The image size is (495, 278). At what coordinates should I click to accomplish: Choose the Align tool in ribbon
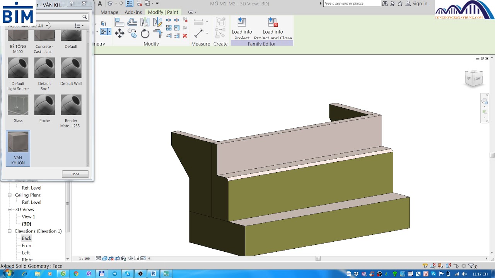[x=119, y=22]
